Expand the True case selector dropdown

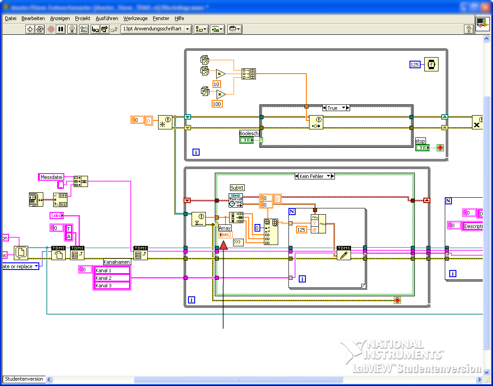tap(343, 108)
